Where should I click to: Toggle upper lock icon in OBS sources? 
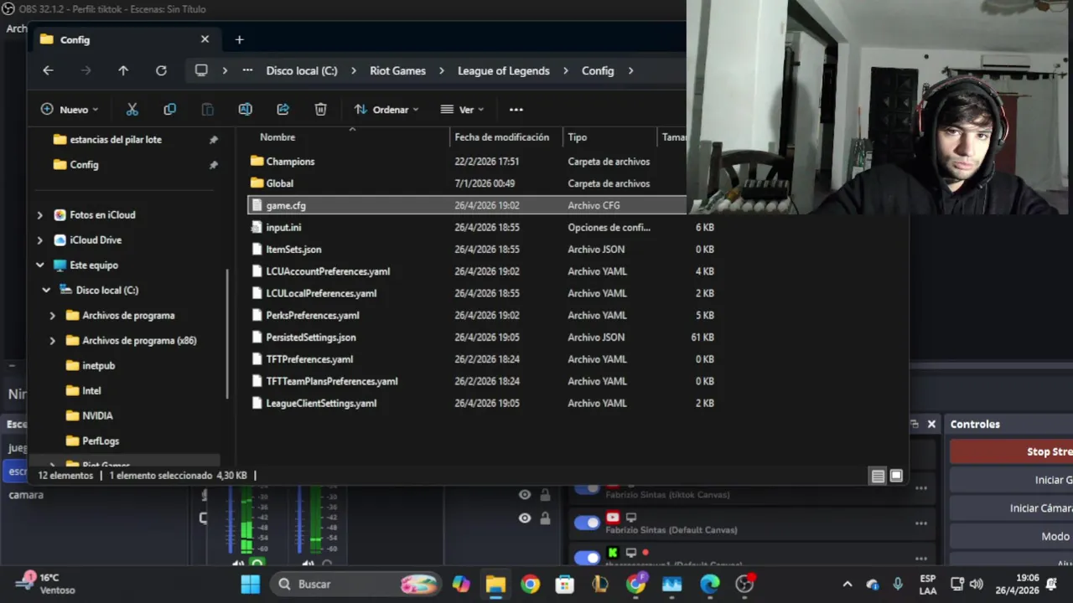point(545,495)
